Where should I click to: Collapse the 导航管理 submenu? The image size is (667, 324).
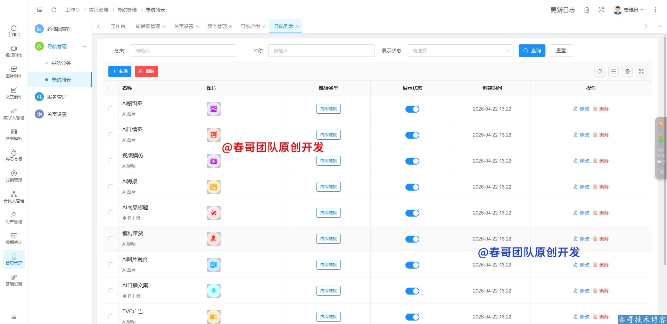(84, 46)
